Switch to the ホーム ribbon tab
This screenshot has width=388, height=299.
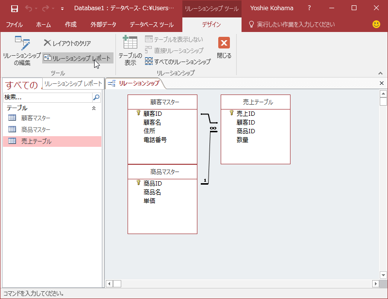(43, 25)
